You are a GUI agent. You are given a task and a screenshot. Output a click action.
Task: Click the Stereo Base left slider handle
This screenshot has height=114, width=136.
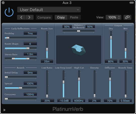coord(13,59)
